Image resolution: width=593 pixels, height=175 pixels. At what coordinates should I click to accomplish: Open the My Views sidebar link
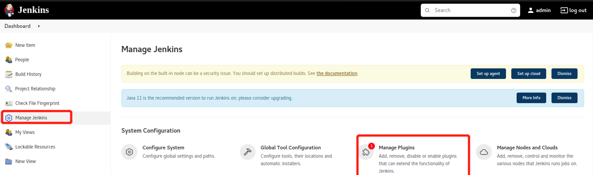(x=25, y=132)
